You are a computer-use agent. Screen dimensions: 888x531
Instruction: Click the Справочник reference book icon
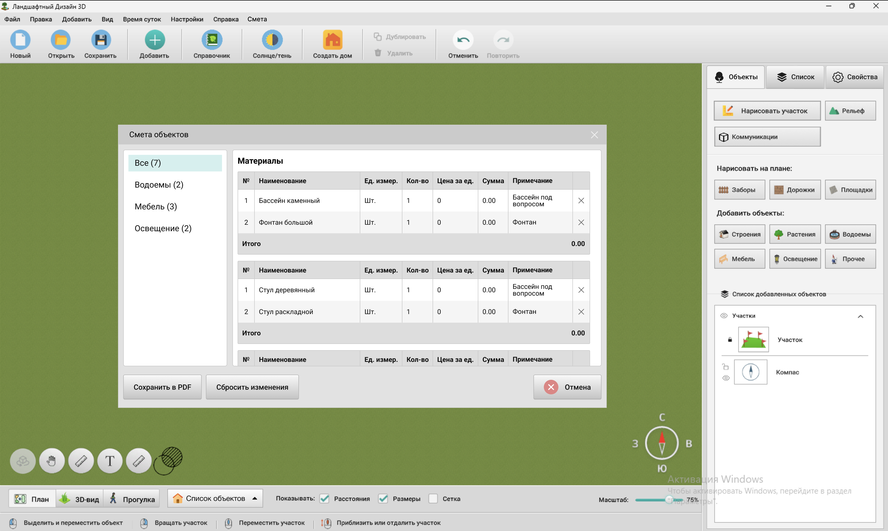212,40
